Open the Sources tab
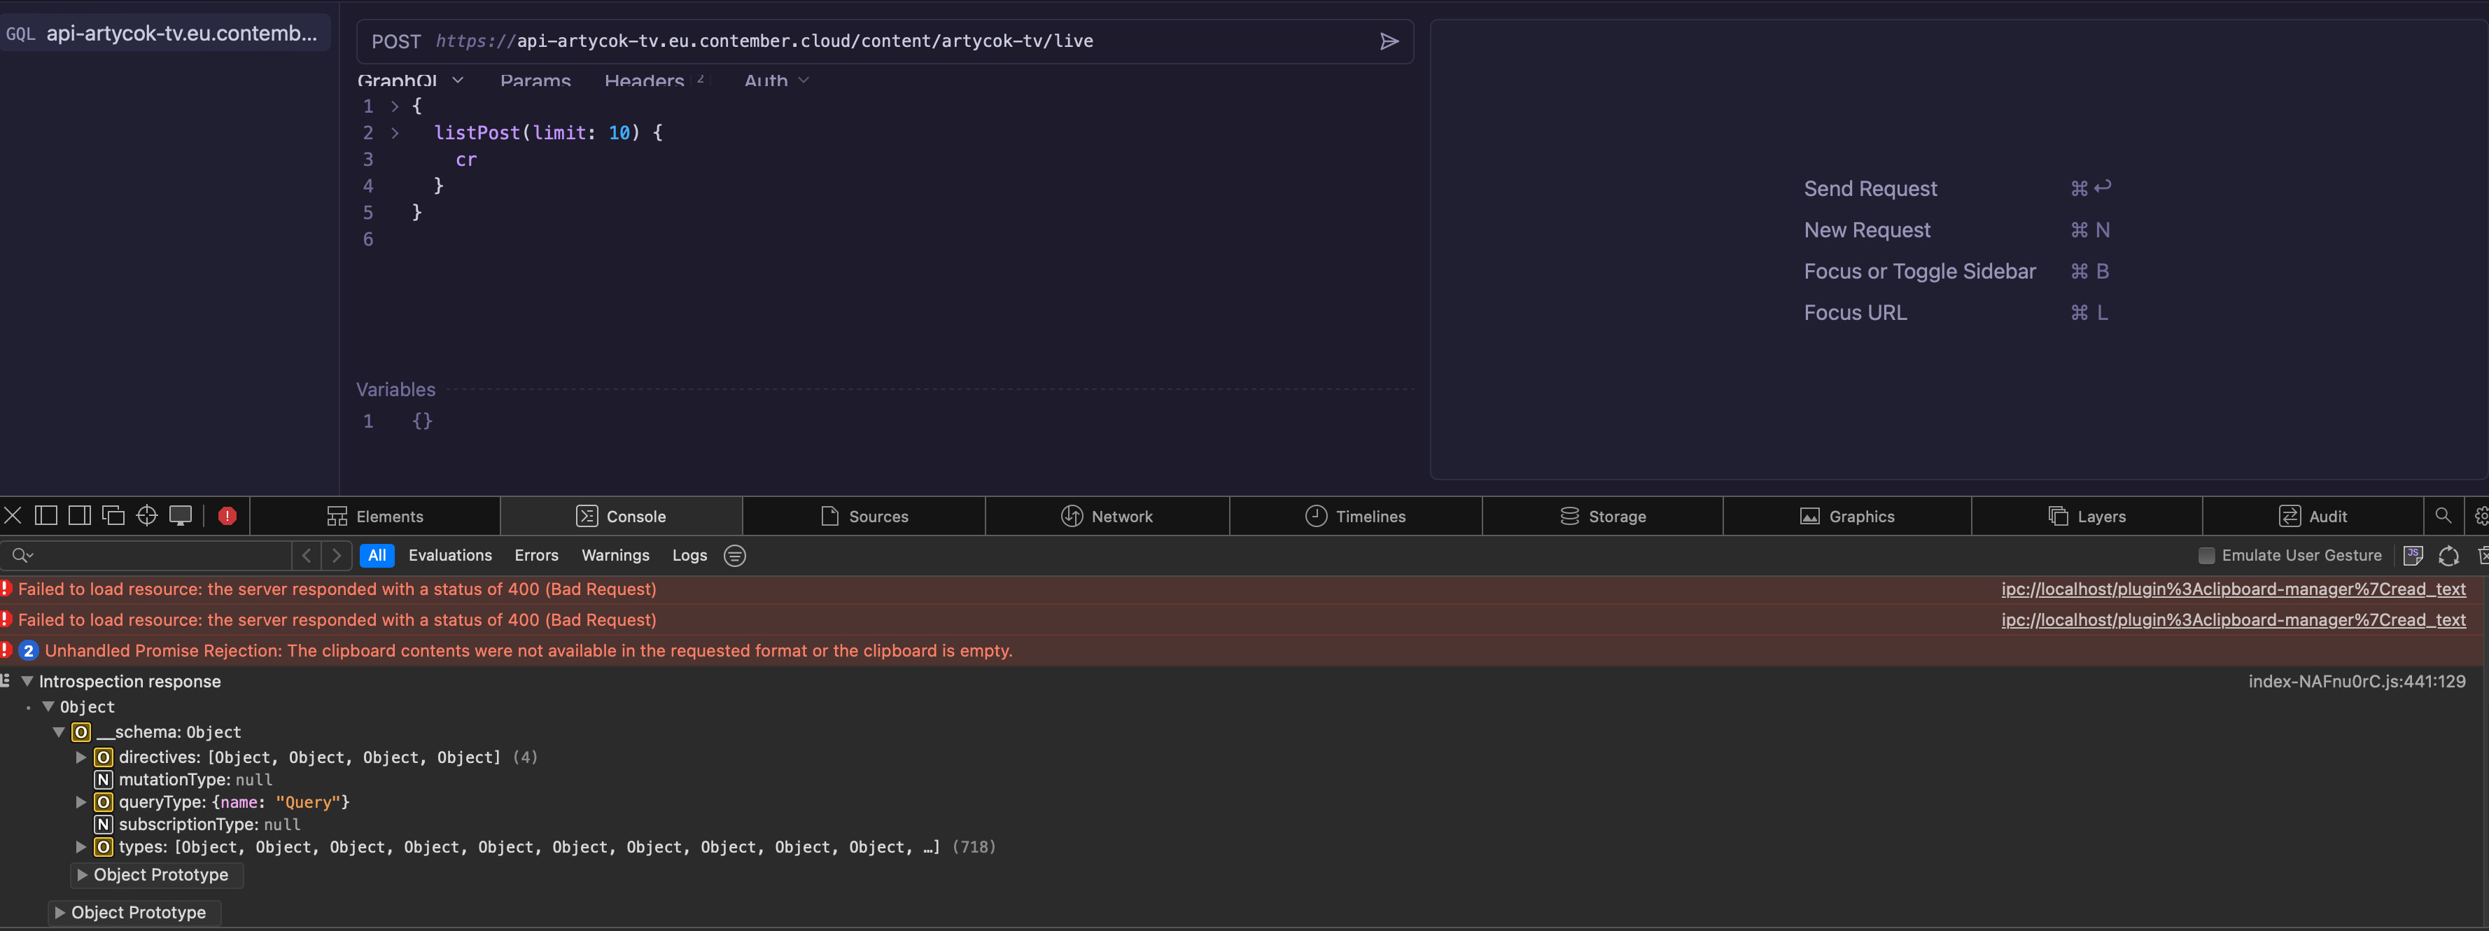2489x931 pixels. [x=864, y=517]
